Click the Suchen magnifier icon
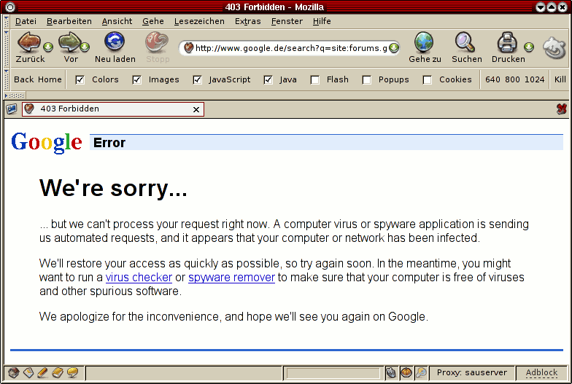572x384 pixels. [465, 42]
